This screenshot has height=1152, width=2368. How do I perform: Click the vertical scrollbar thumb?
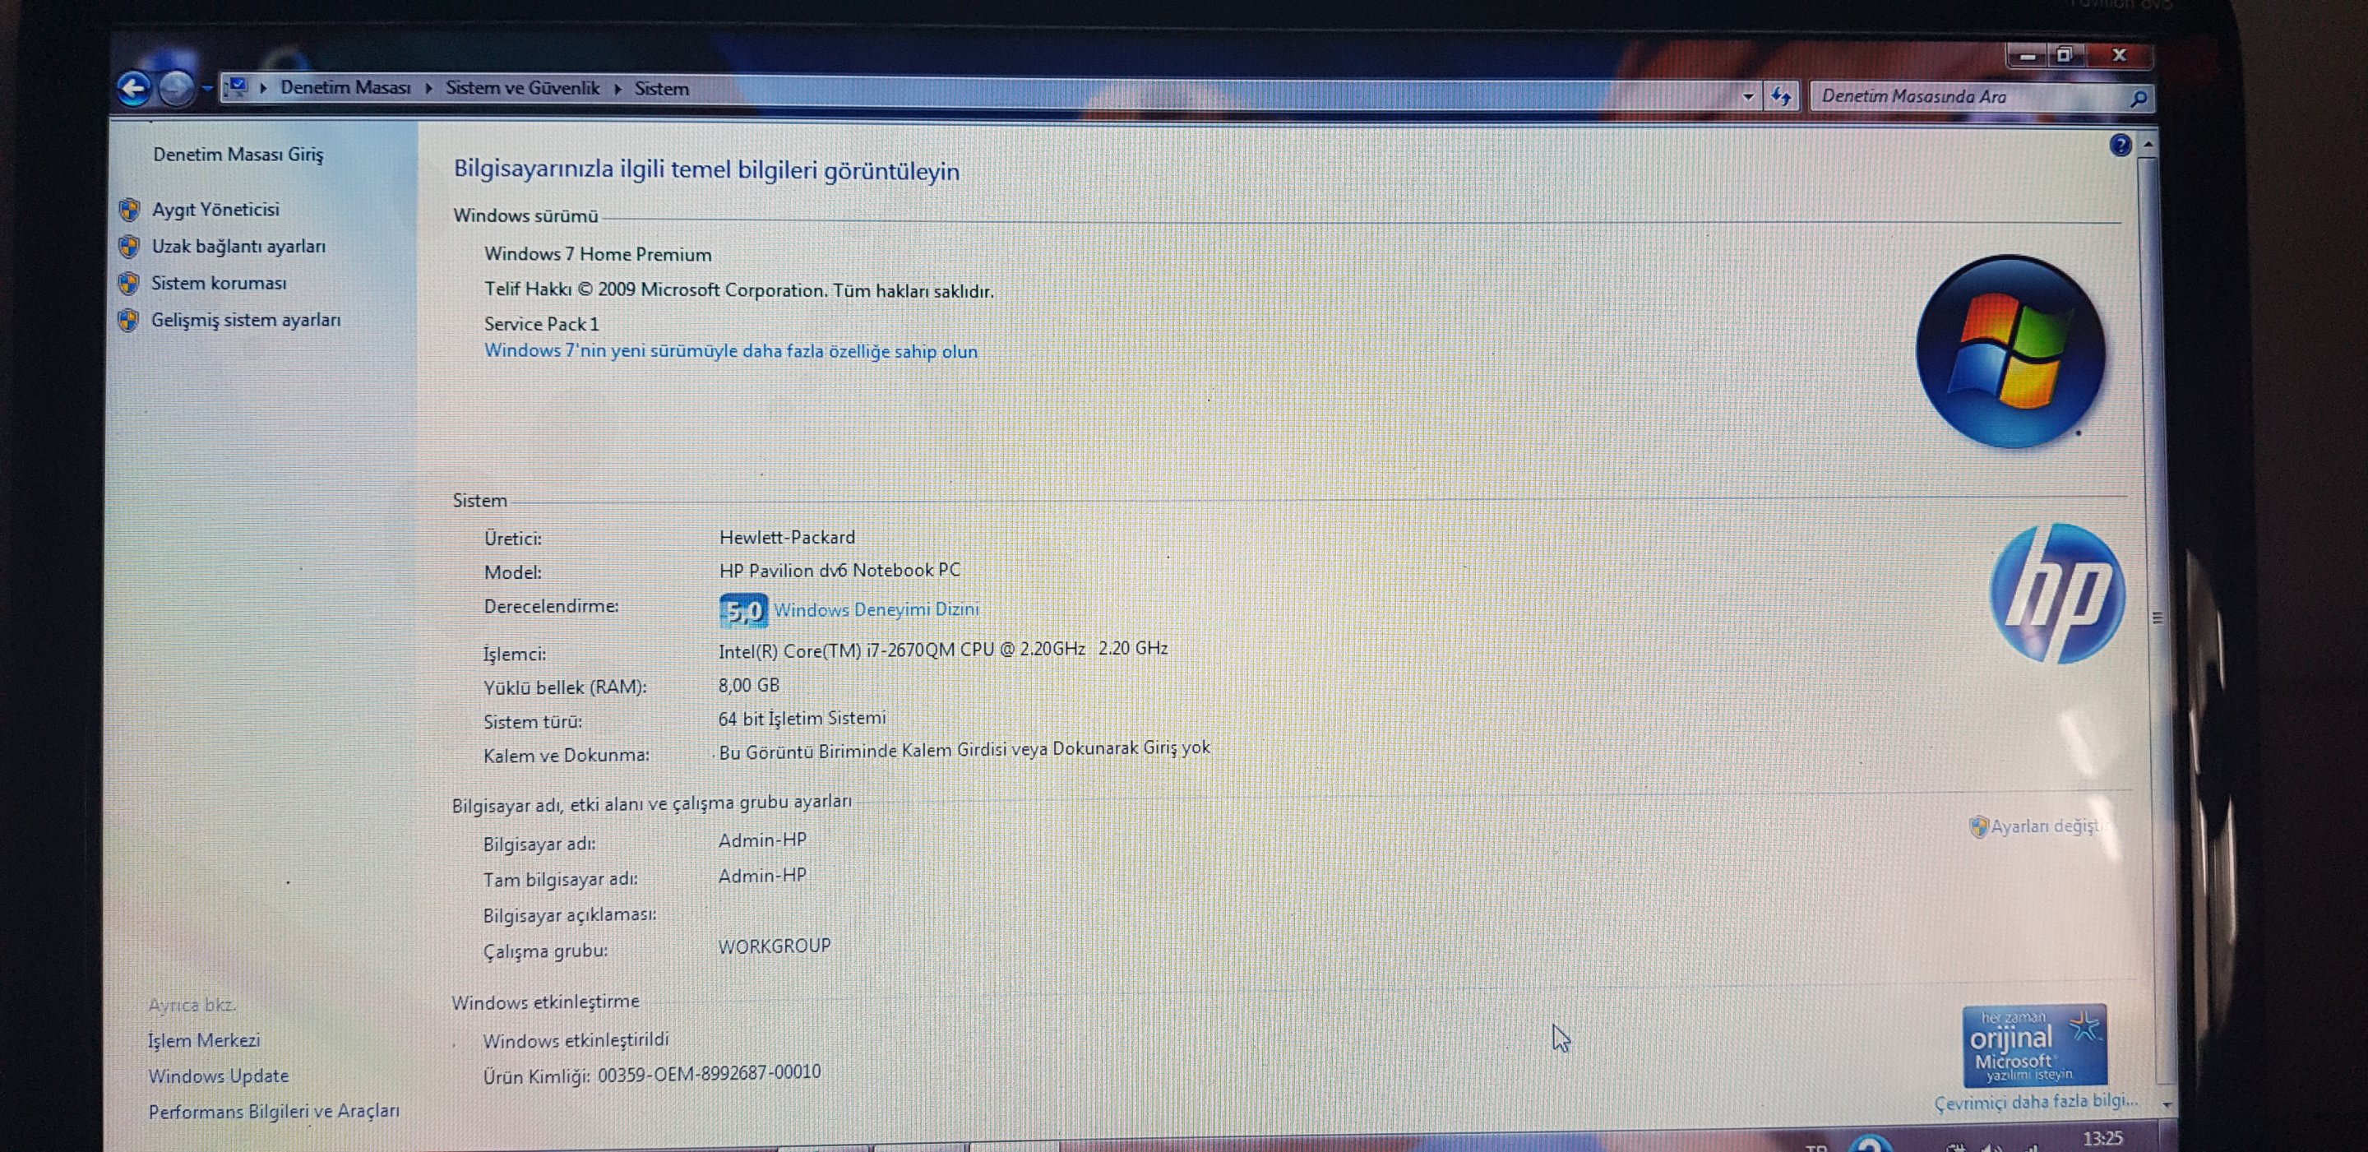pos(2156,616)
